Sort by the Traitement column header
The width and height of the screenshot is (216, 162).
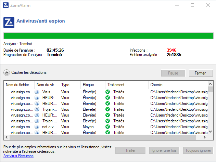click(127, 85)
